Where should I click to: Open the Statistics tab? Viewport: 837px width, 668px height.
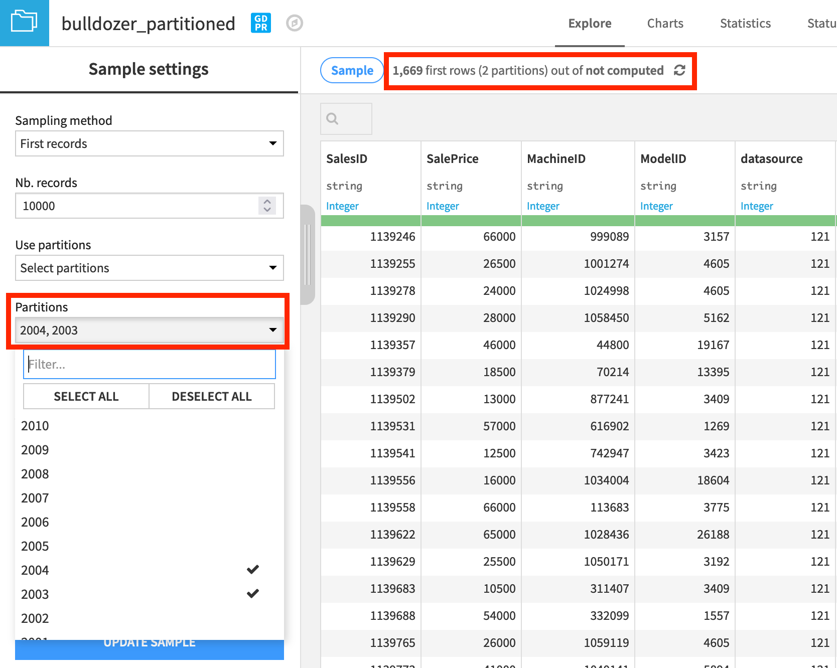point(745,23)
